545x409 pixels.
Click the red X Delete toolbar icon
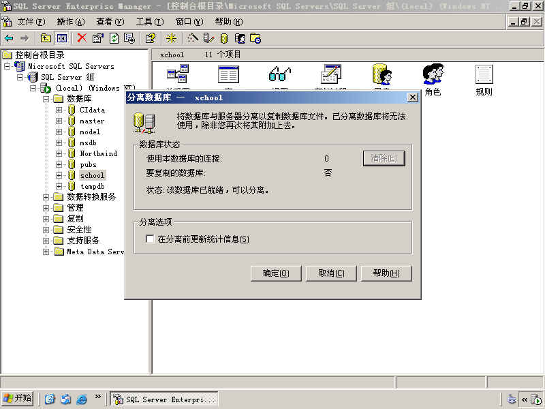click(x=82, y=38)
